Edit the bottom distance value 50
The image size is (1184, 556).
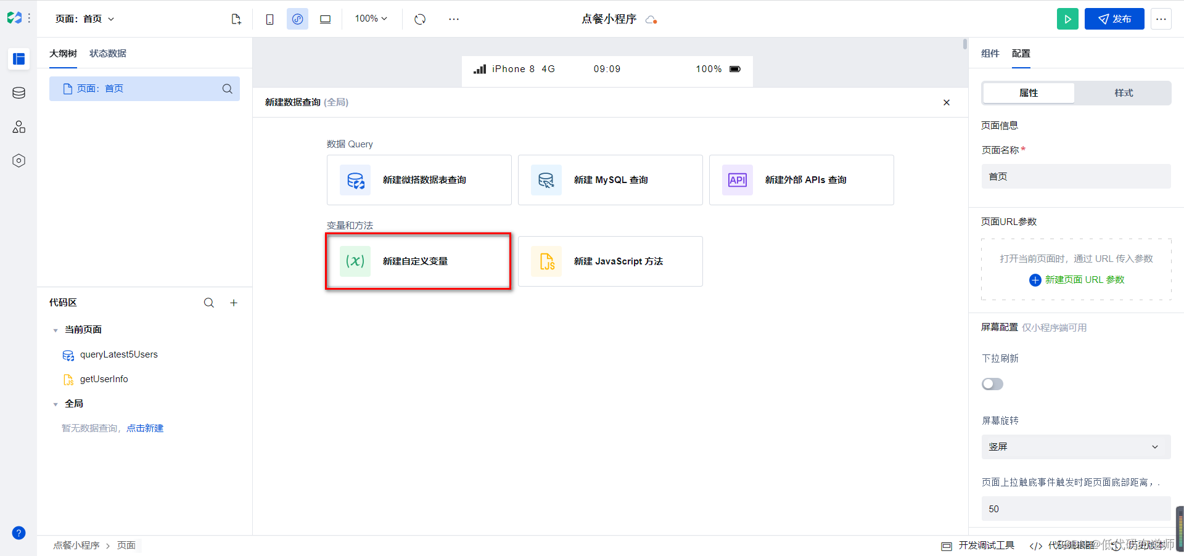coord(1076,509)
